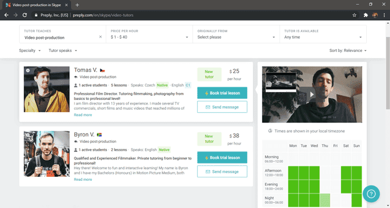Select the Thursday night availability slot
390x208 pixels.
pos(325,200)
